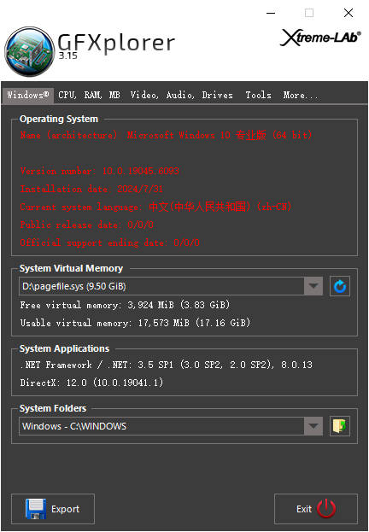Click the System Virtual Memory heading
This screenshot has width=369, height=532.
point(71,268)
